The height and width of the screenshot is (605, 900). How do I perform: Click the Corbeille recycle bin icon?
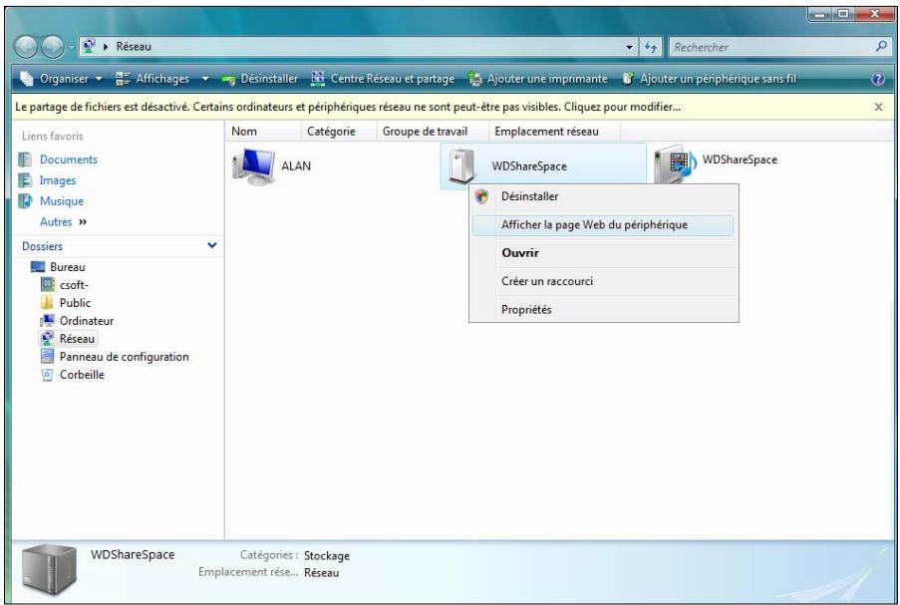pyautogui.click(x=47, y=375)
